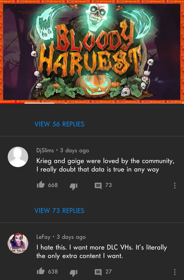Dislike LeFay's comment with thumbs down

74,273
